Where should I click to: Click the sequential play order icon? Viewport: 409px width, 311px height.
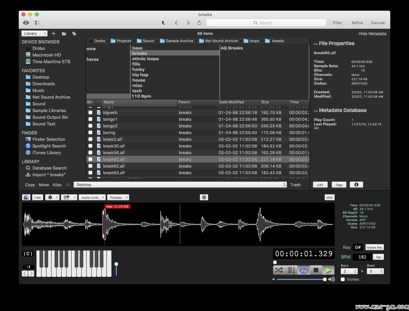click(291, 270)
